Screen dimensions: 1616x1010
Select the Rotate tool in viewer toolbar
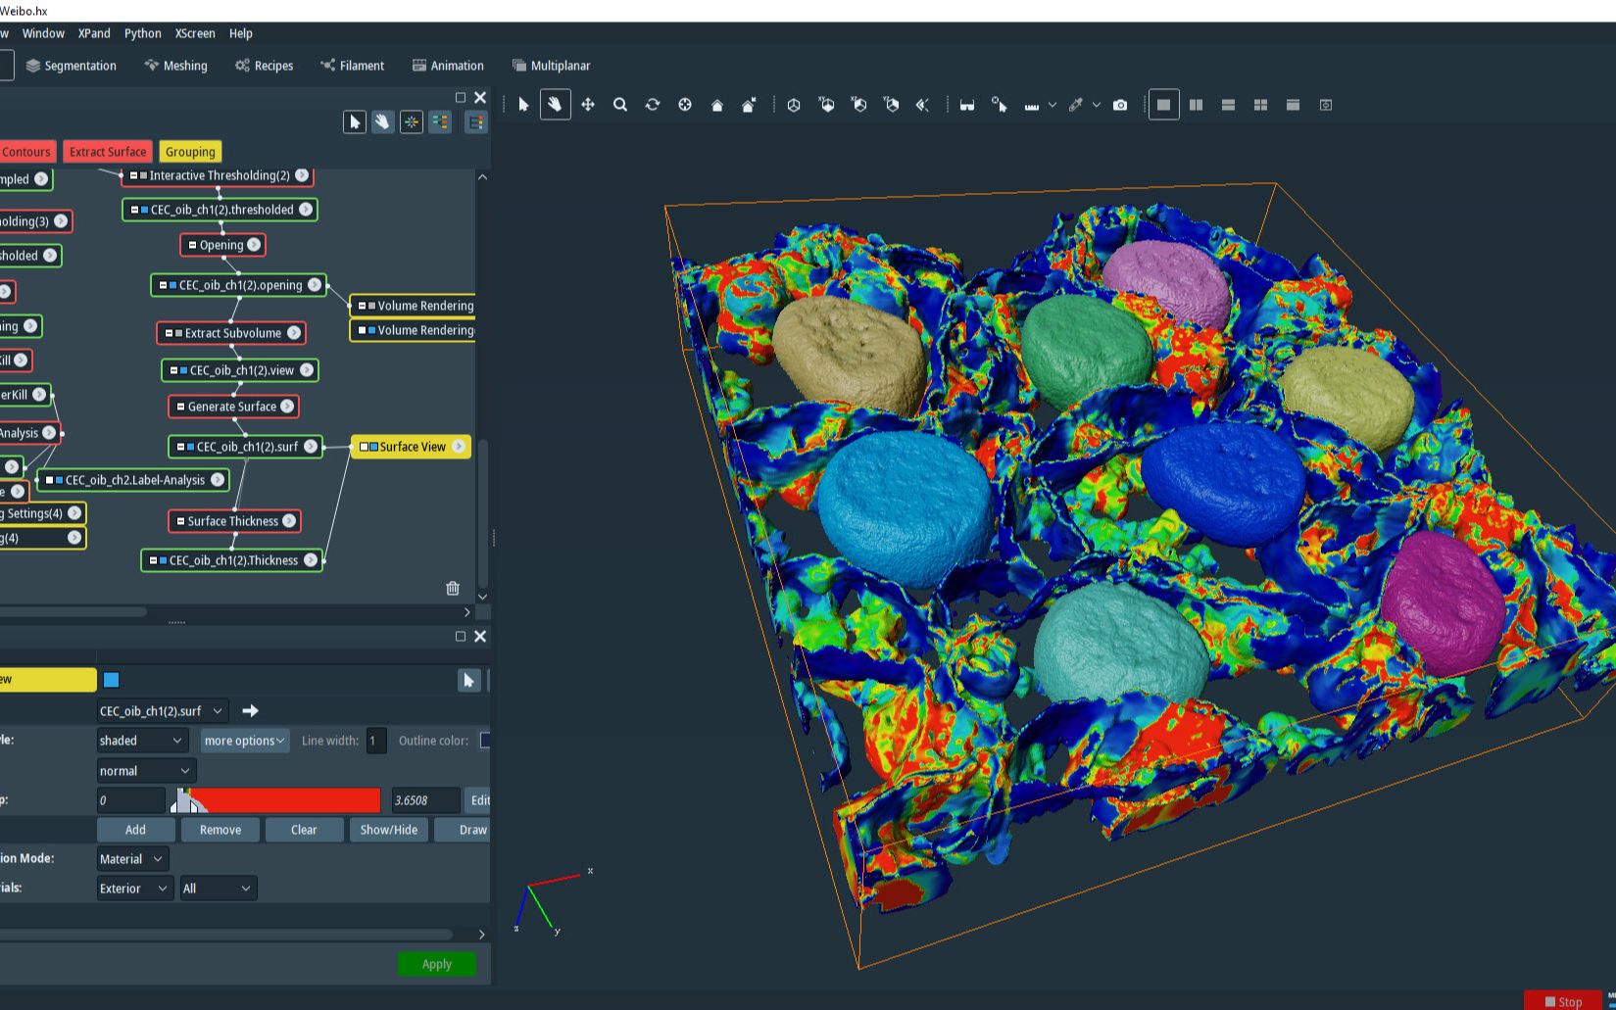pos(653,105)
